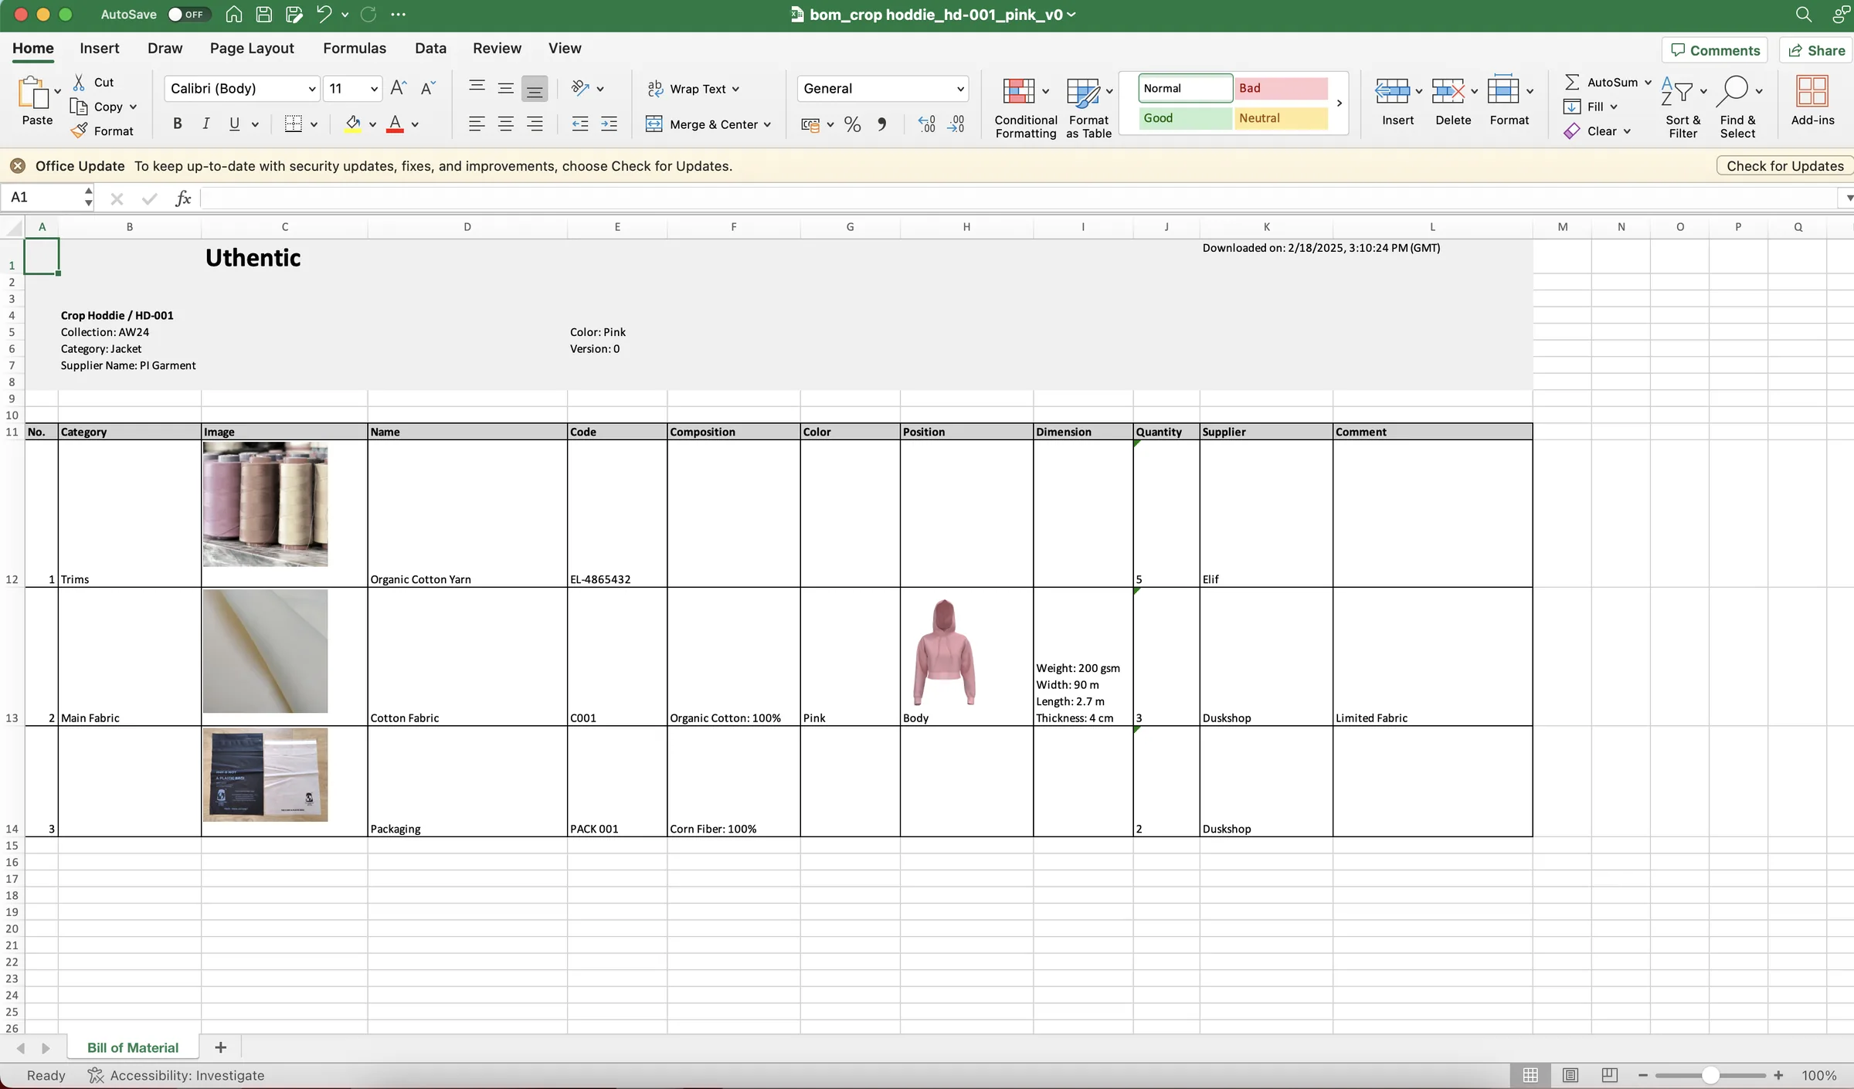Image resolution: width=1854 pixels, height=1089 pixels.
Task: Select the Bill of Material sheet tab
Action: tap(133, 1047)
